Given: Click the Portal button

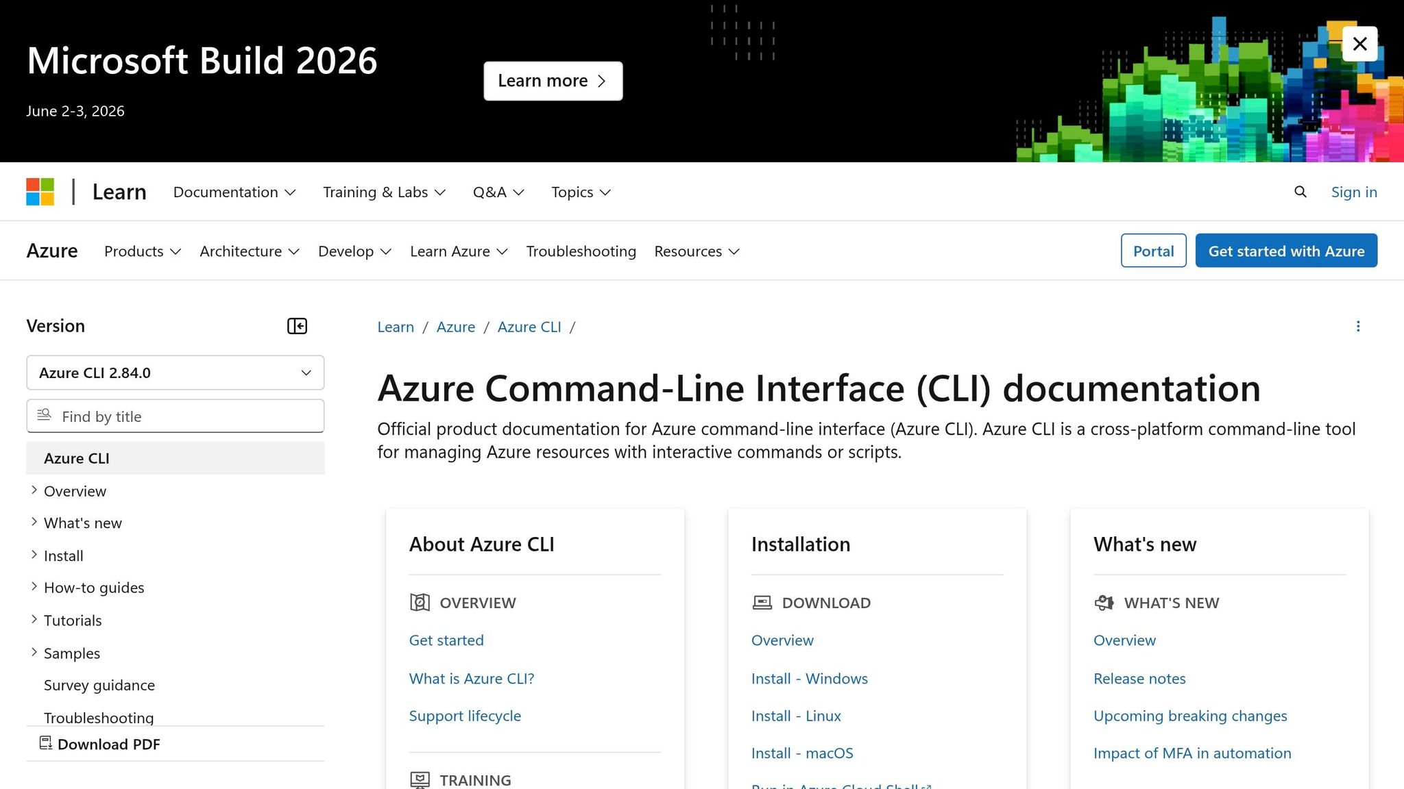Looking at the screenshot, I should point(1153,251).
